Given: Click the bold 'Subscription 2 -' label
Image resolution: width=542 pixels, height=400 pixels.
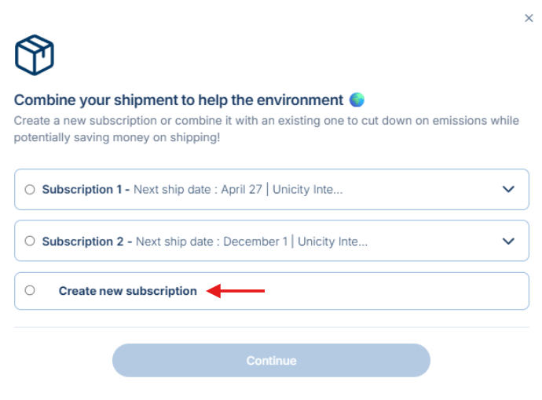Looking at the screenshot, I should coord(87,242).
